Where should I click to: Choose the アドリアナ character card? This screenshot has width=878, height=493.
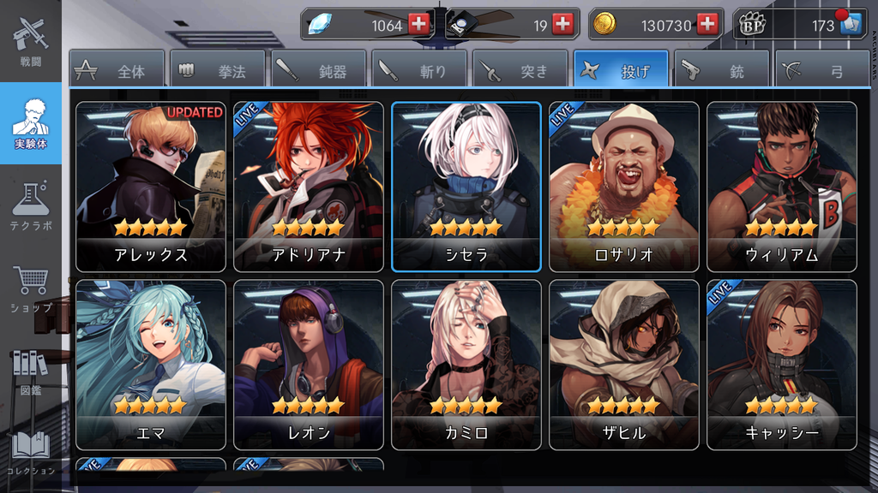pyautogui.click(x=309, y=187)
